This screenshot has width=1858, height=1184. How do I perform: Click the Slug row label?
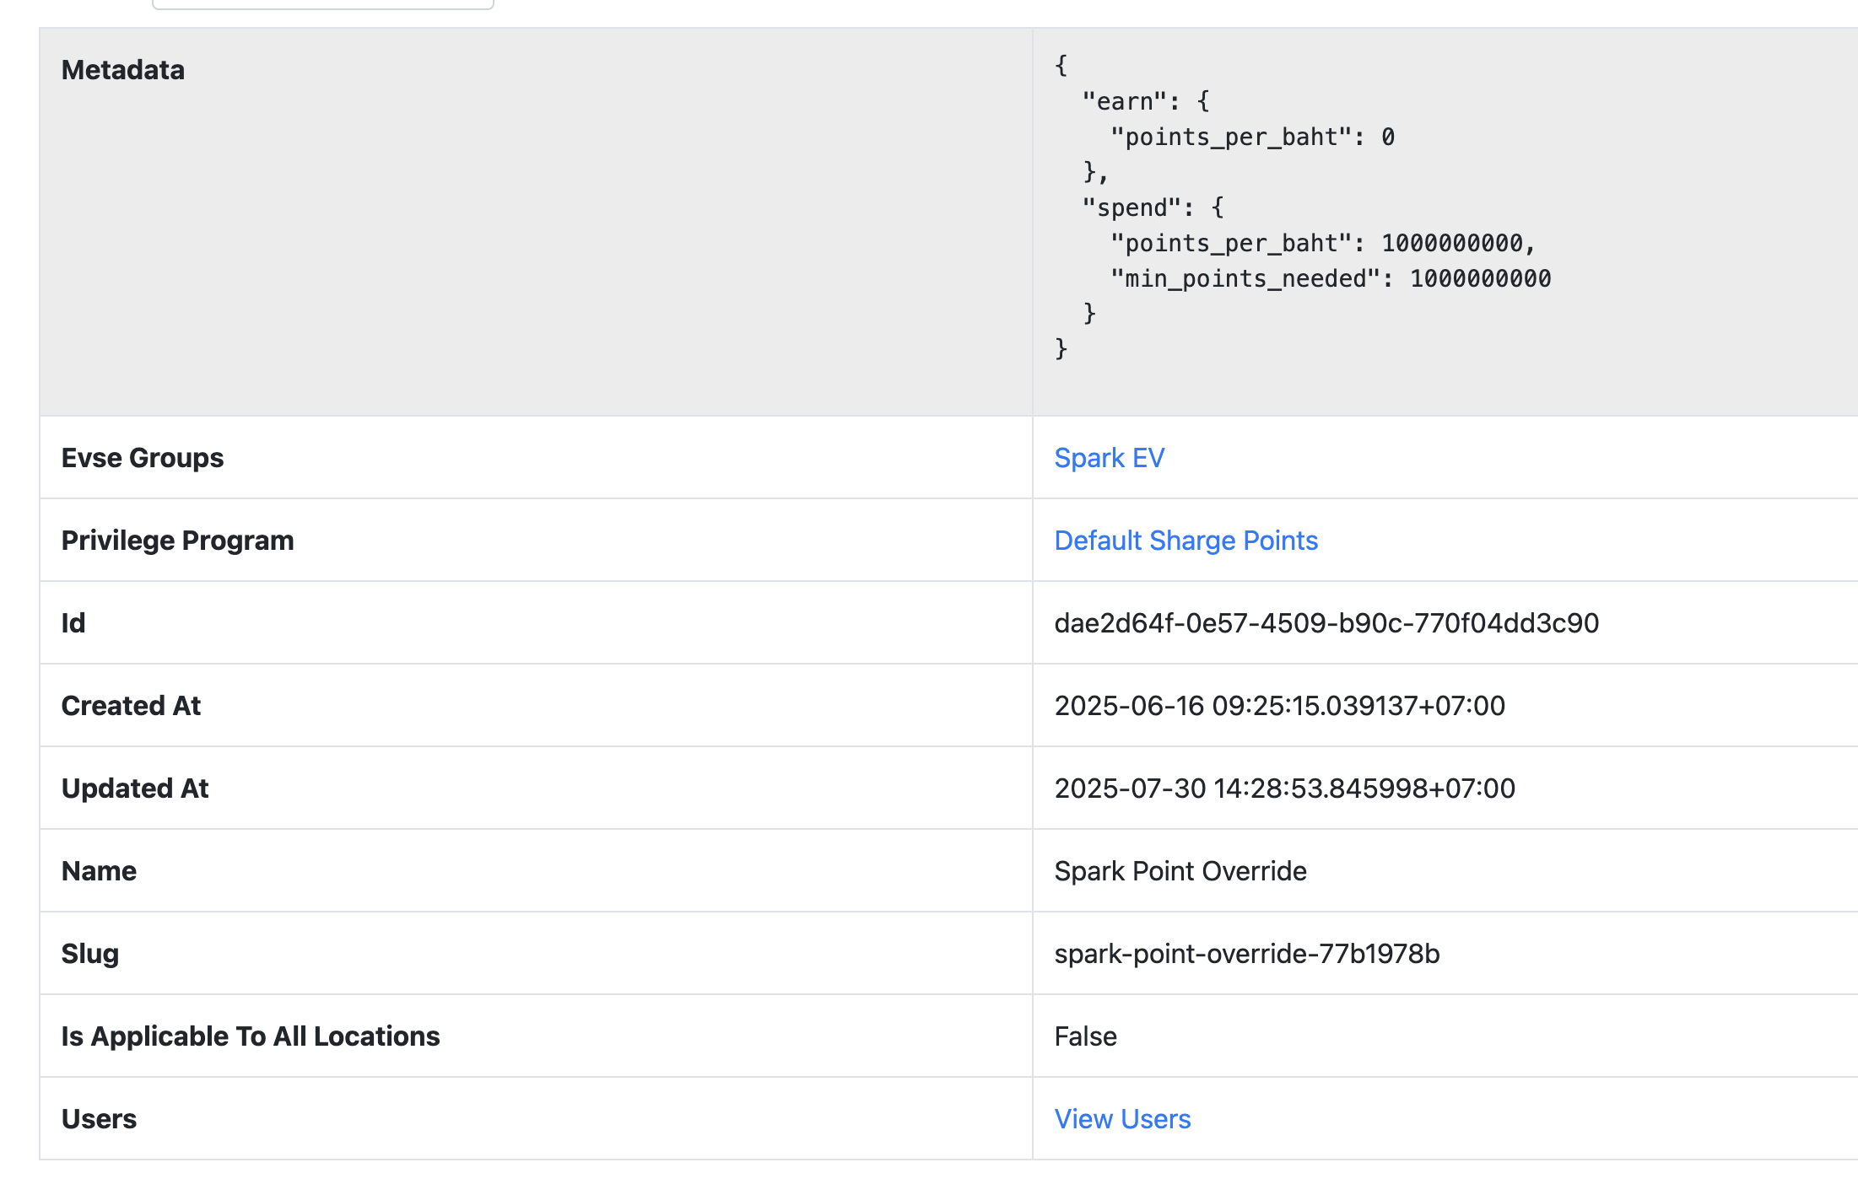[89, 954]
